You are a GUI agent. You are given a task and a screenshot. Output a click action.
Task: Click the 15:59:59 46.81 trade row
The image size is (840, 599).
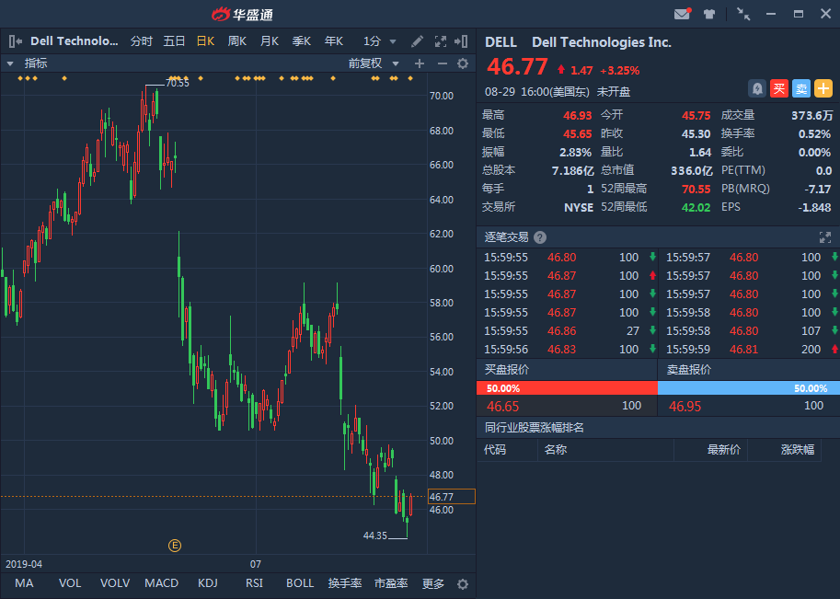pos(749,350)
